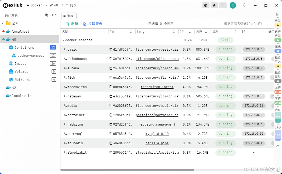
Task: Copy the Id of the portainer container
Action: point(111,115)
